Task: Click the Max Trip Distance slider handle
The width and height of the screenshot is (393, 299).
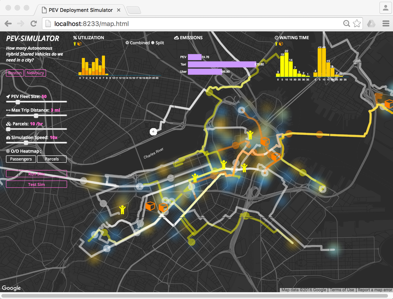Action: click(36, 116)
